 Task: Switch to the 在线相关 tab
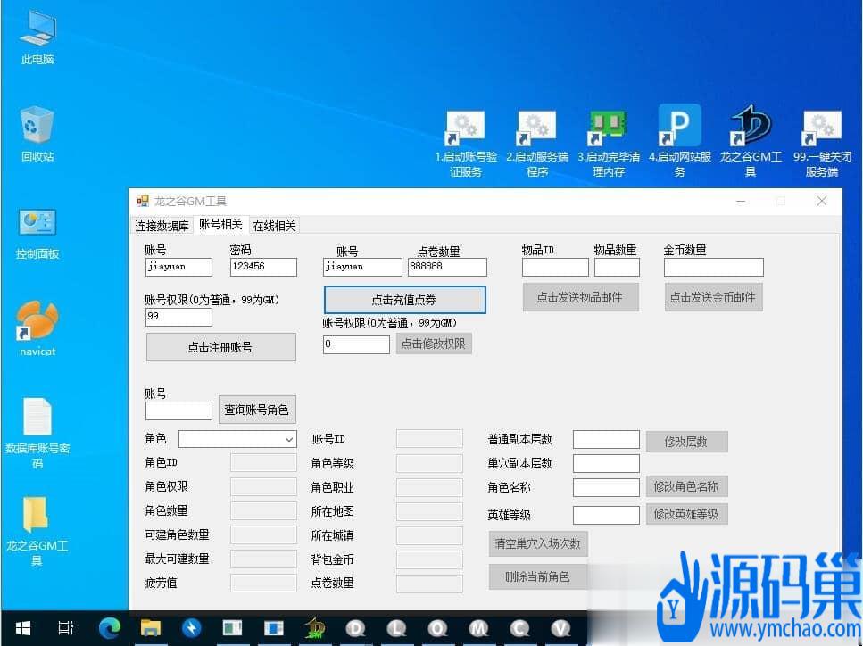coord(274,225)
